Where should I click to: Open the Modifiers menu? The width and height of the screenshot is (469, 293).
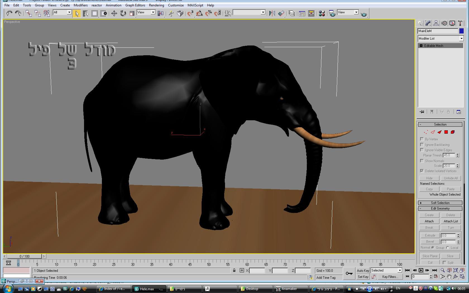[x=80, y=5]
